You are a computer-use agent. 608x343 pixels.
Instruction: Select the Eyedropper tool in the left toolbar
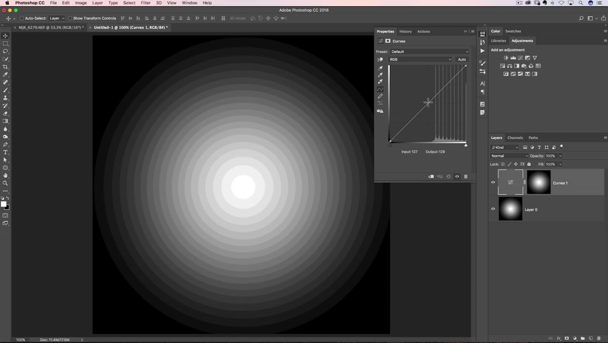click(6, 75)
